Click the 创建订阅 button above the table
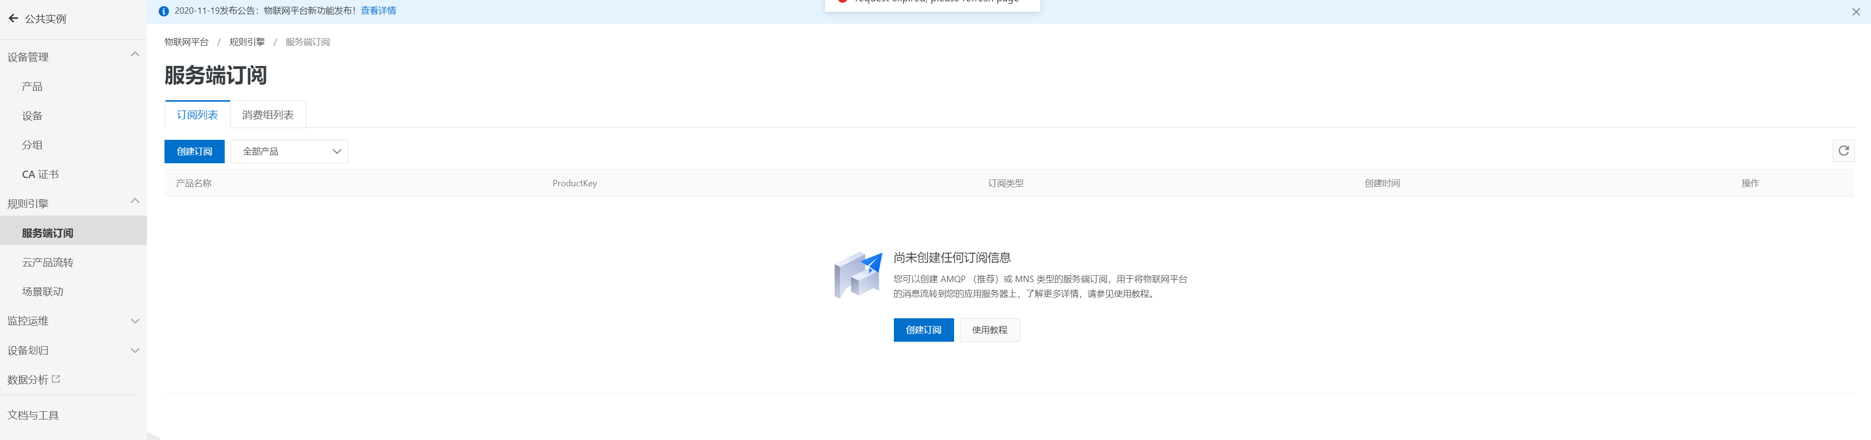Image resolution: width=1871 pixels, height=440 pixels. tap(194, 152)
